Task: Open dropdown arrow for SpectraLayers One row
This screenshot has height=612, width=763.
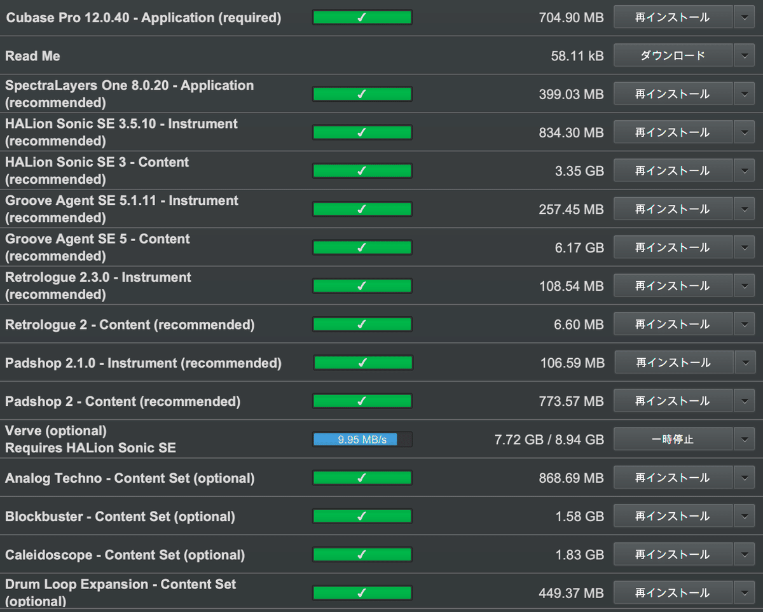Action: tap(744, 94)
